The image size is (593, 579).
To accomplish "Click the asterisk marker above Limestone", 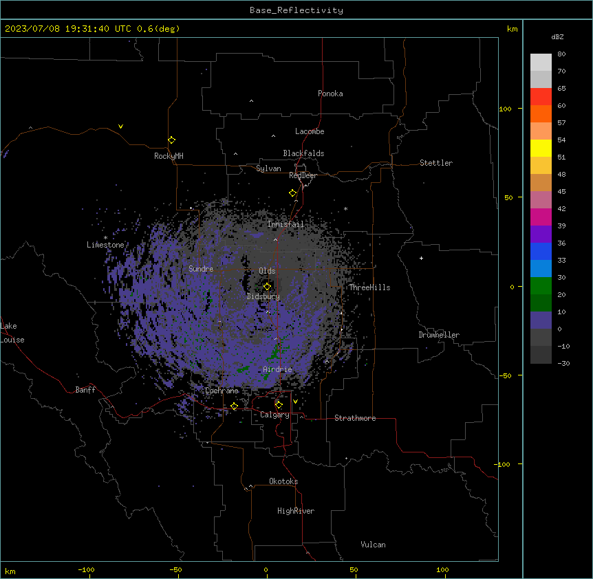I will click(105, 237).
